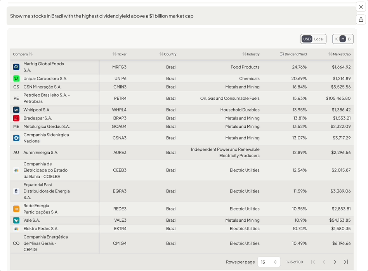Select ticker PETR4

(x=120, y=98)
